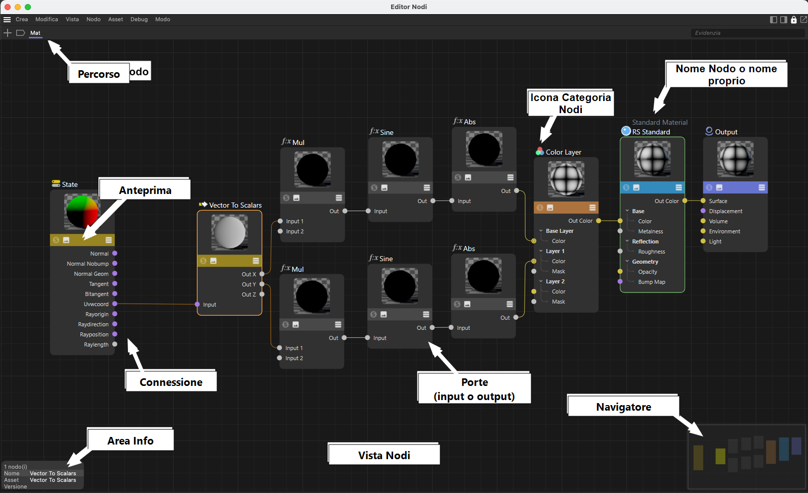Viewport: 808px width, 493px height.
Task: Click the Roughness row in RS Standard
Action: 652,252
